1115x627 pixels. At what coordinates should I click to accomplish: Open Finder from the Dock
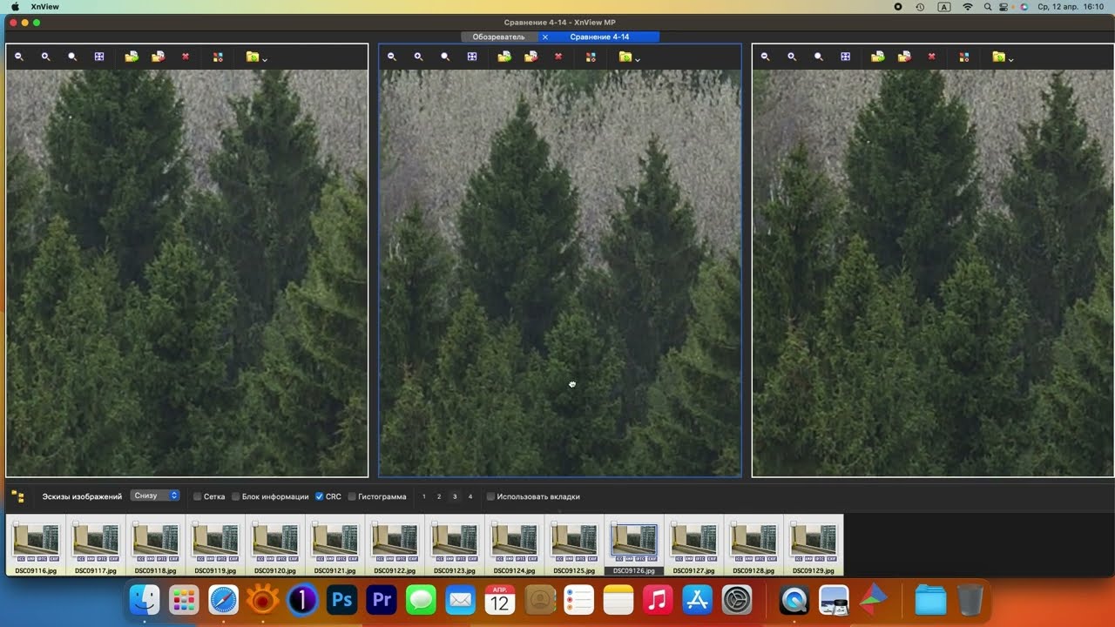point(145,600)
